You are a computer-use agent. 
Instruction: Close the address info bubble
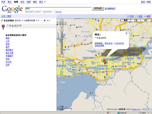click(126, 33)
